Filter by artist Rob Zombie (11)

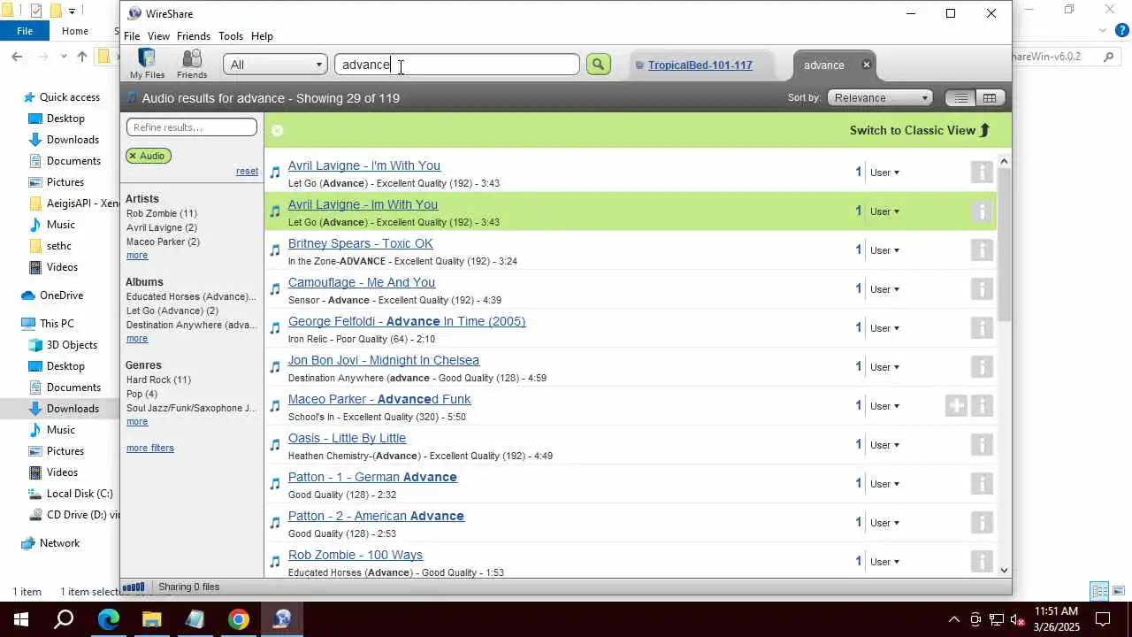coord(162,213)
